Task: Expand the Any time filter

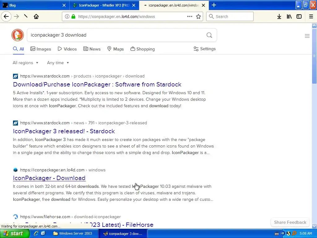Action: click(x=58, y=63)
